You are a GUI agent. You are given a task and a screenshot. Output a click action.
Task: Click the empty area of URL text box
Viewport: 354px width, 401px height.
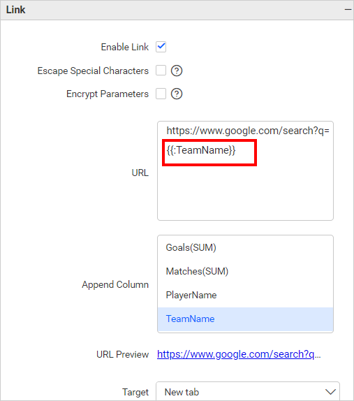[245, 193]
